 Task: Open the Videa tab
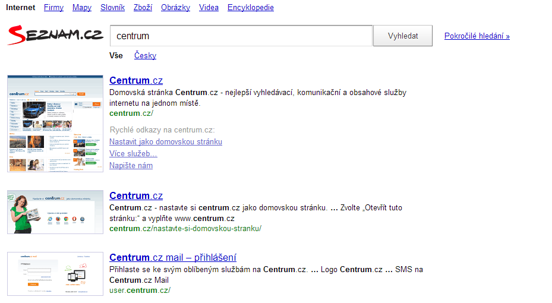tap(209, 7)
